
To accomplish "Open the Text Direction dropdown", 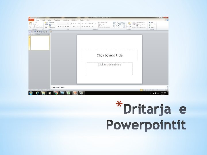I will click(103, 23).
